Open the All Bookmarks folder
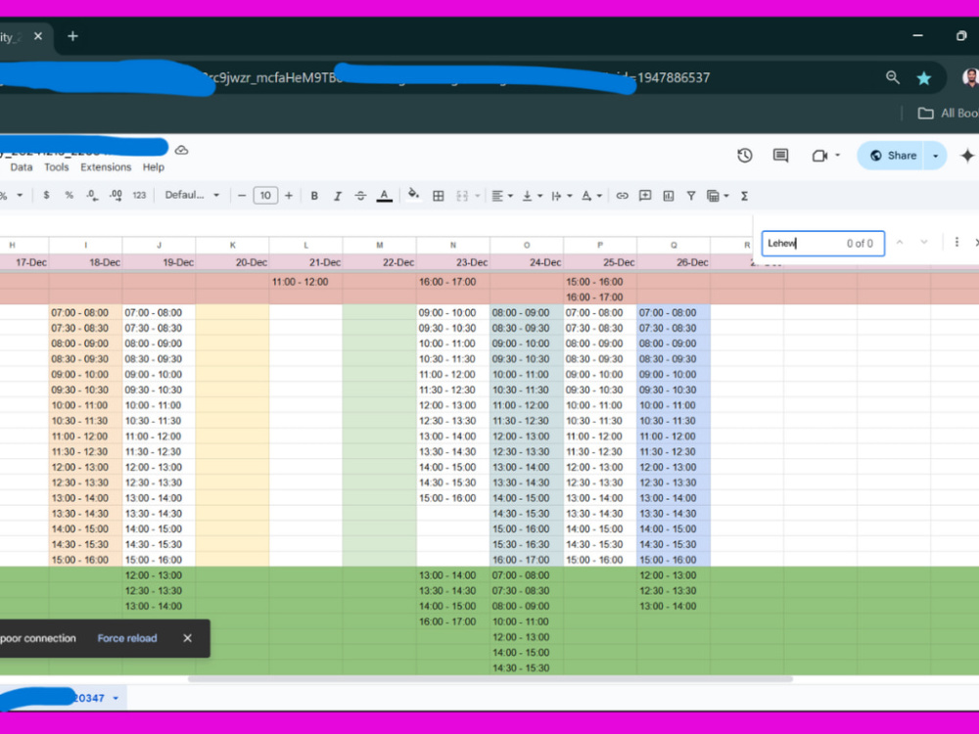 click(x=947, y=113)
